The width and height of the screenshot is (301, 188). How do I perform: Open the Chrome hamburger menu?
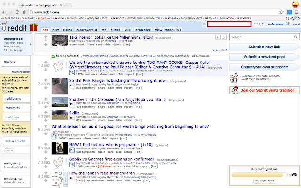tap(297, 12)
